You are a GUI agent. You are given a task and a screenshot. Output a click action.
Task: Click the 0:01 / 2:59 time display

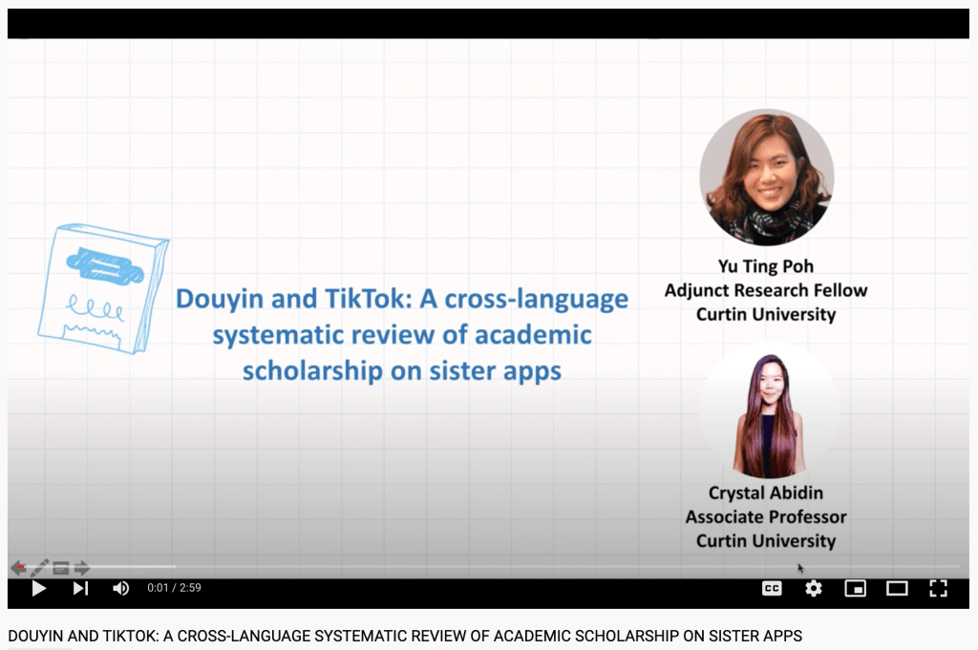click(174, 589)
